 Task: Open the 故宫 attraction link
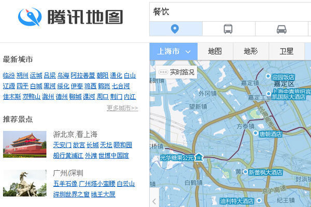click(79, 145)
